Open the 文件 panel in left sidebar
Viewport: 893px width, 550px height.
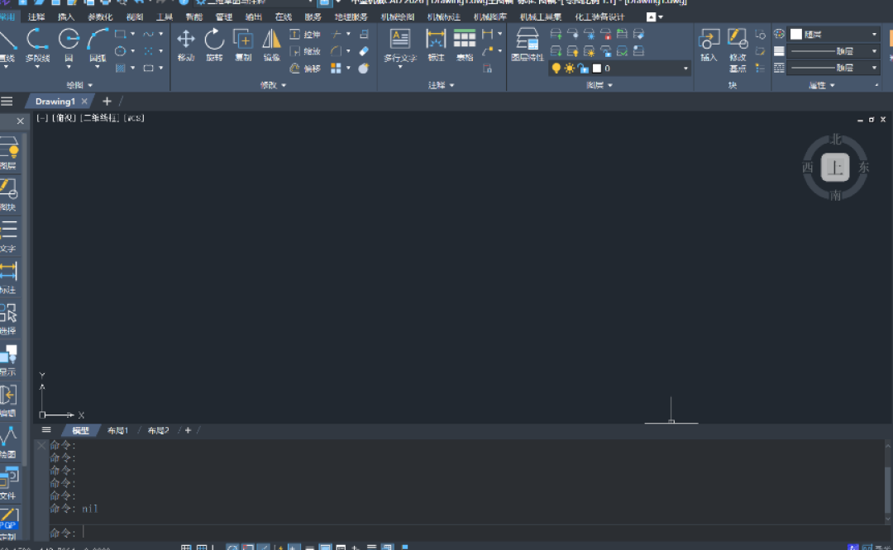coord(8,484)
